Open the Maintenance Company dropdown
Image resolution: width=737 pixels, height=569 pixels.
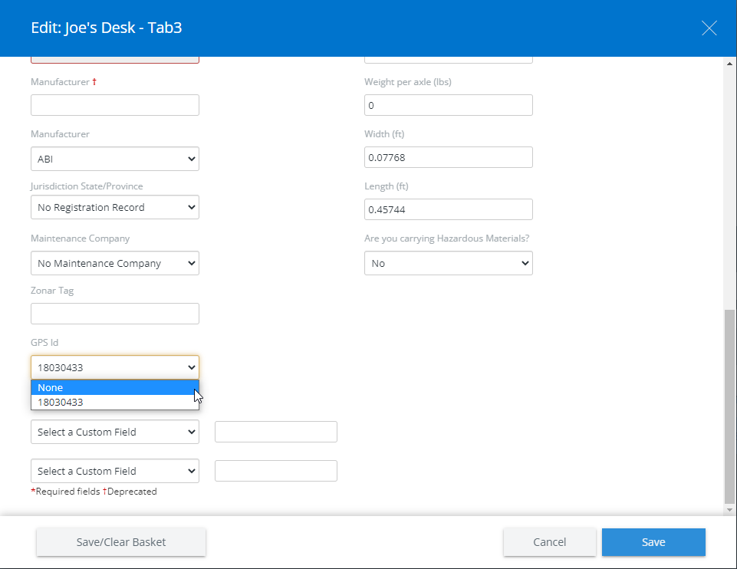[x=115, y=263]
